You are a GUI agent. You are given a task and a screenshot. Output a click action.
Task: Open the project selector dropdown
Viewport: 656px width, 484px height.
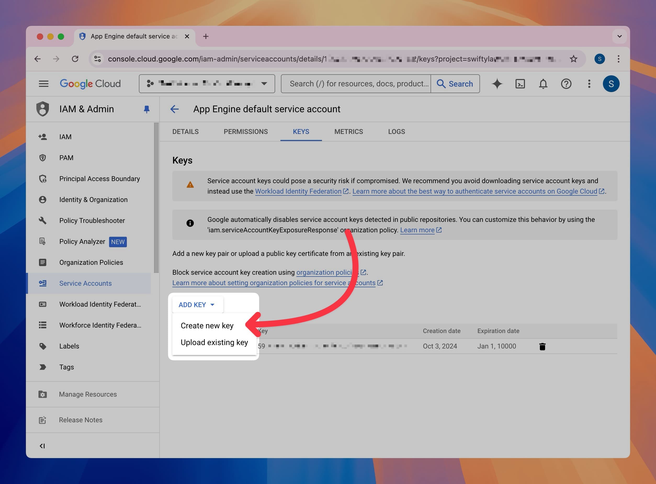click(207, 84)
